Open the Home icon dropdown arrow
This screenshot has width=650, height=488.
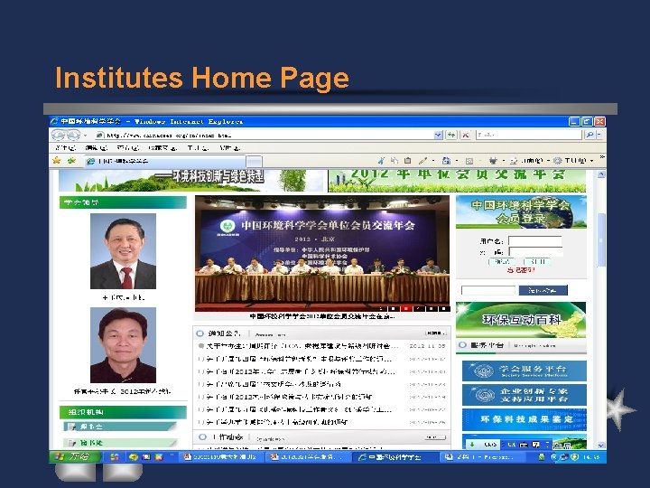457,161
